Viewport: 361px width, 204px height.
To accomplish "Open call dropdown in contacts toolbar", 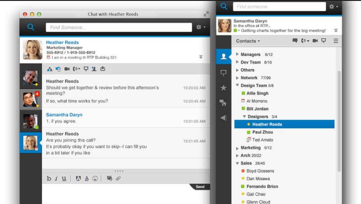I will coord(305,41).
